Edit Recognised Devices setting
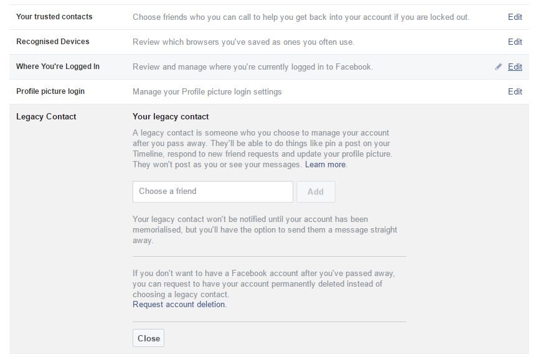 515,42
